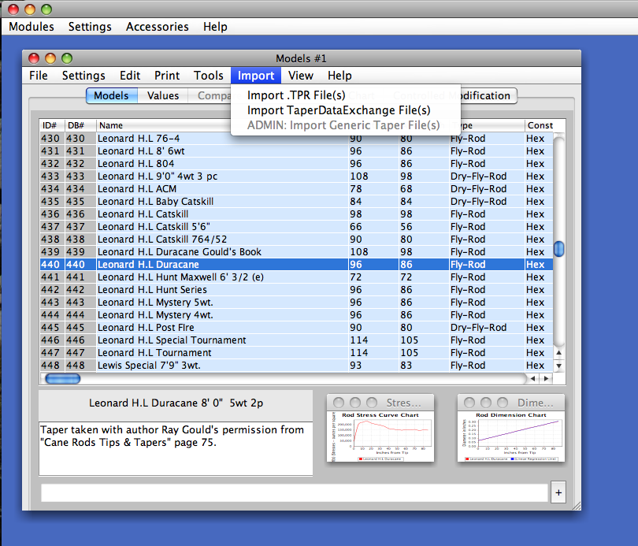The height and width of the screenshot is (546, 638).
Task: Select row Leonard H.L Baby Catskill
Action: pyautogui.click(x=296, y=202)
